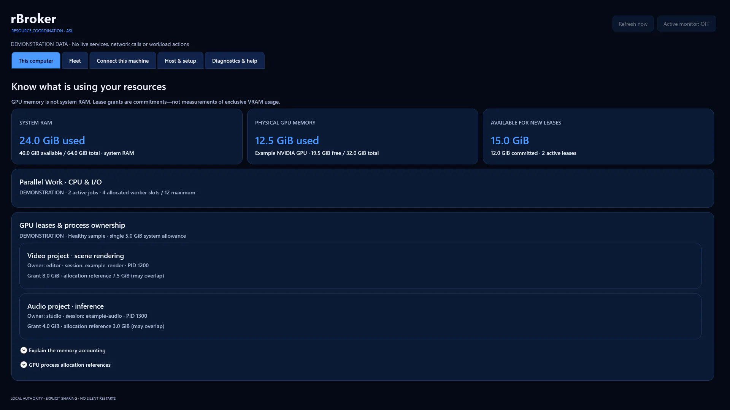
Task: Select the Video project · scene rendering title
Action: click(76, 255)
